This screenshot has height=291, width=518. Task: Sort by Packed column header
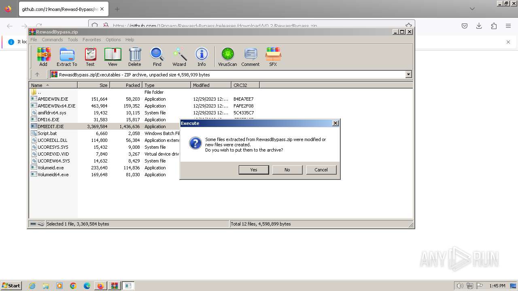tap(126, 85)
